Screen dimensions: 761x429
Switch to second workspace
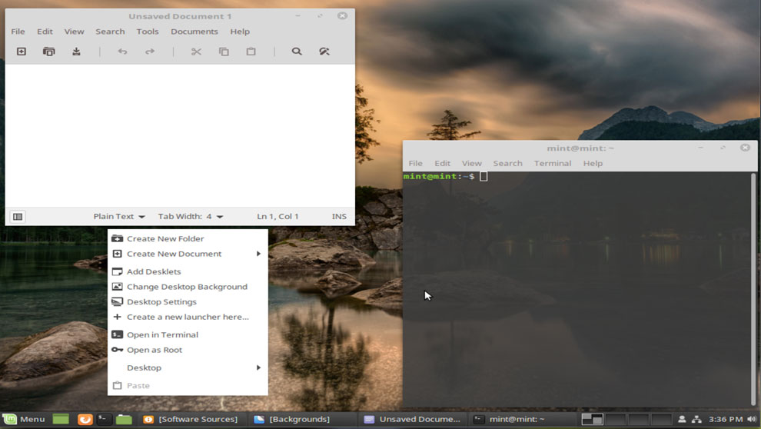point(615,419)
